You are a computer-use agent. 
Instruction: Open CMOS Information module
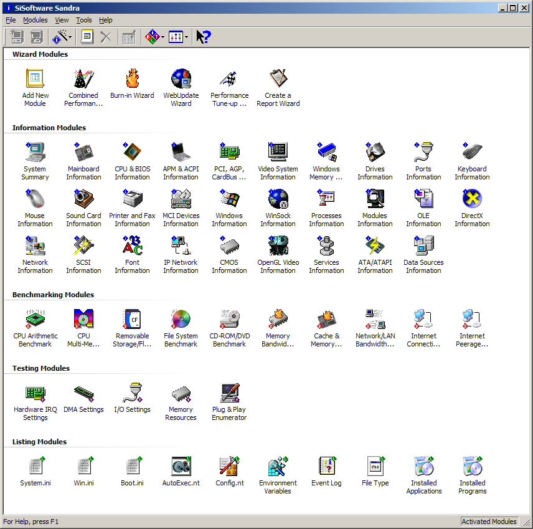click(x=229, y=254)
